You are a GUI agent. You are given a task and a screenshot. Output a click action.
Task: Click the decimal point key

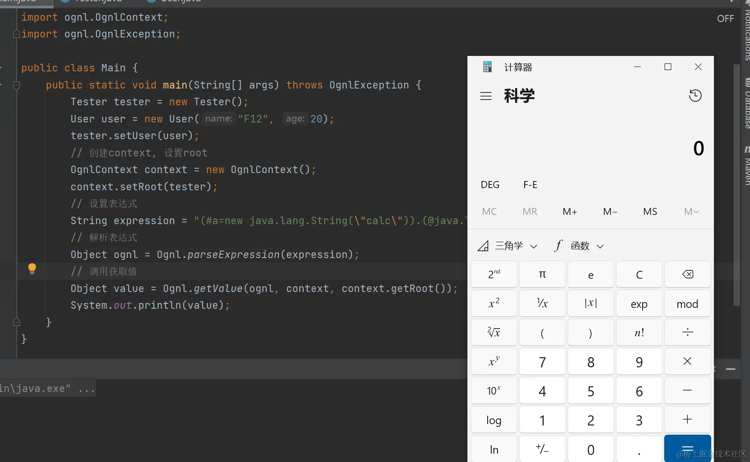coord(639,449)
